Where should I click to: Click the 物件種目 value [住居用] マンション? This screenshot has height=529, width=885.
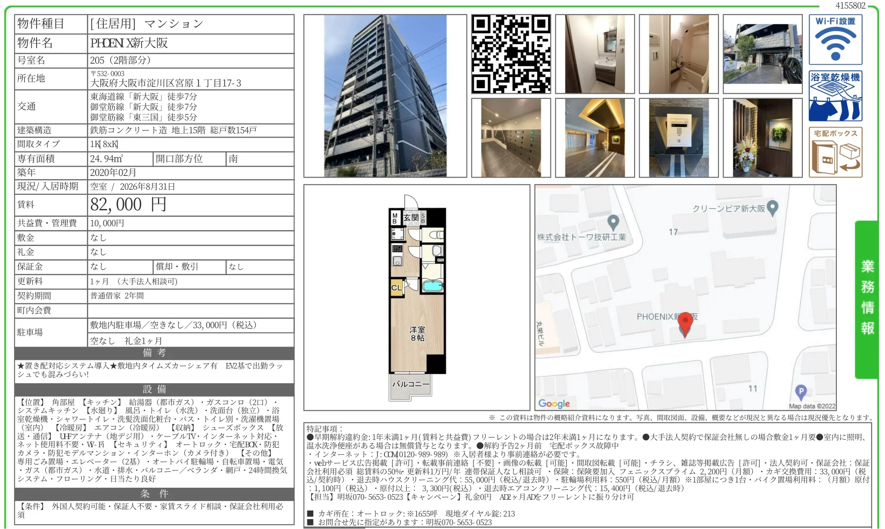(x=146, y=24)
